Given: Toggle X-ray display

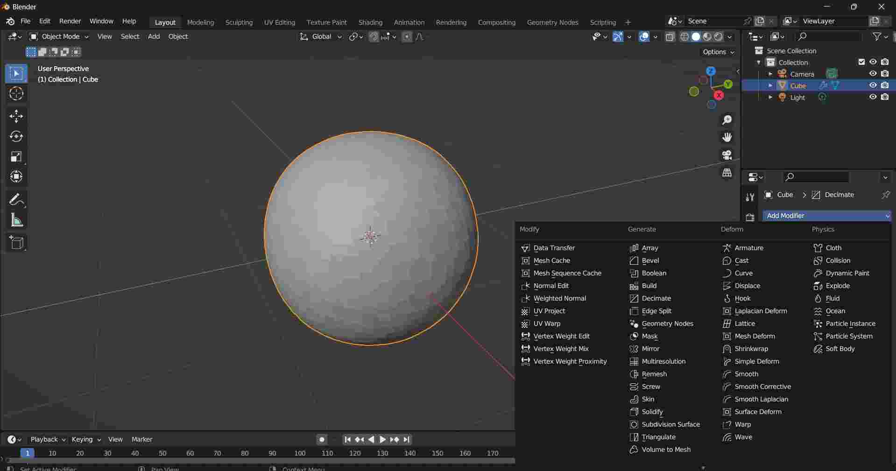Looking at the screenshot, I should (x=670, y=37).
